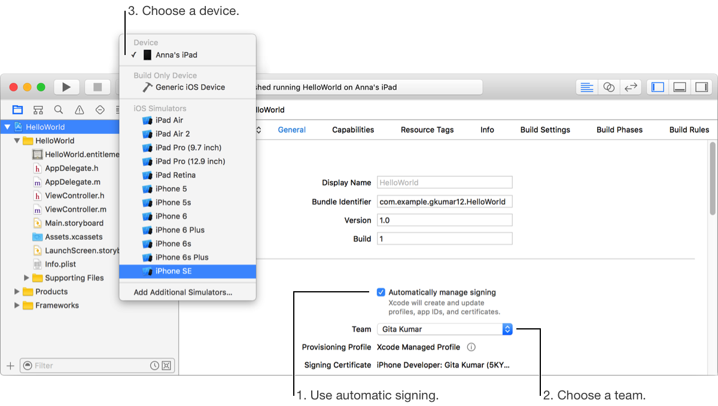Show the Assistant editor
The width and height of the screenshot is (718, 406).
[609, 87]
